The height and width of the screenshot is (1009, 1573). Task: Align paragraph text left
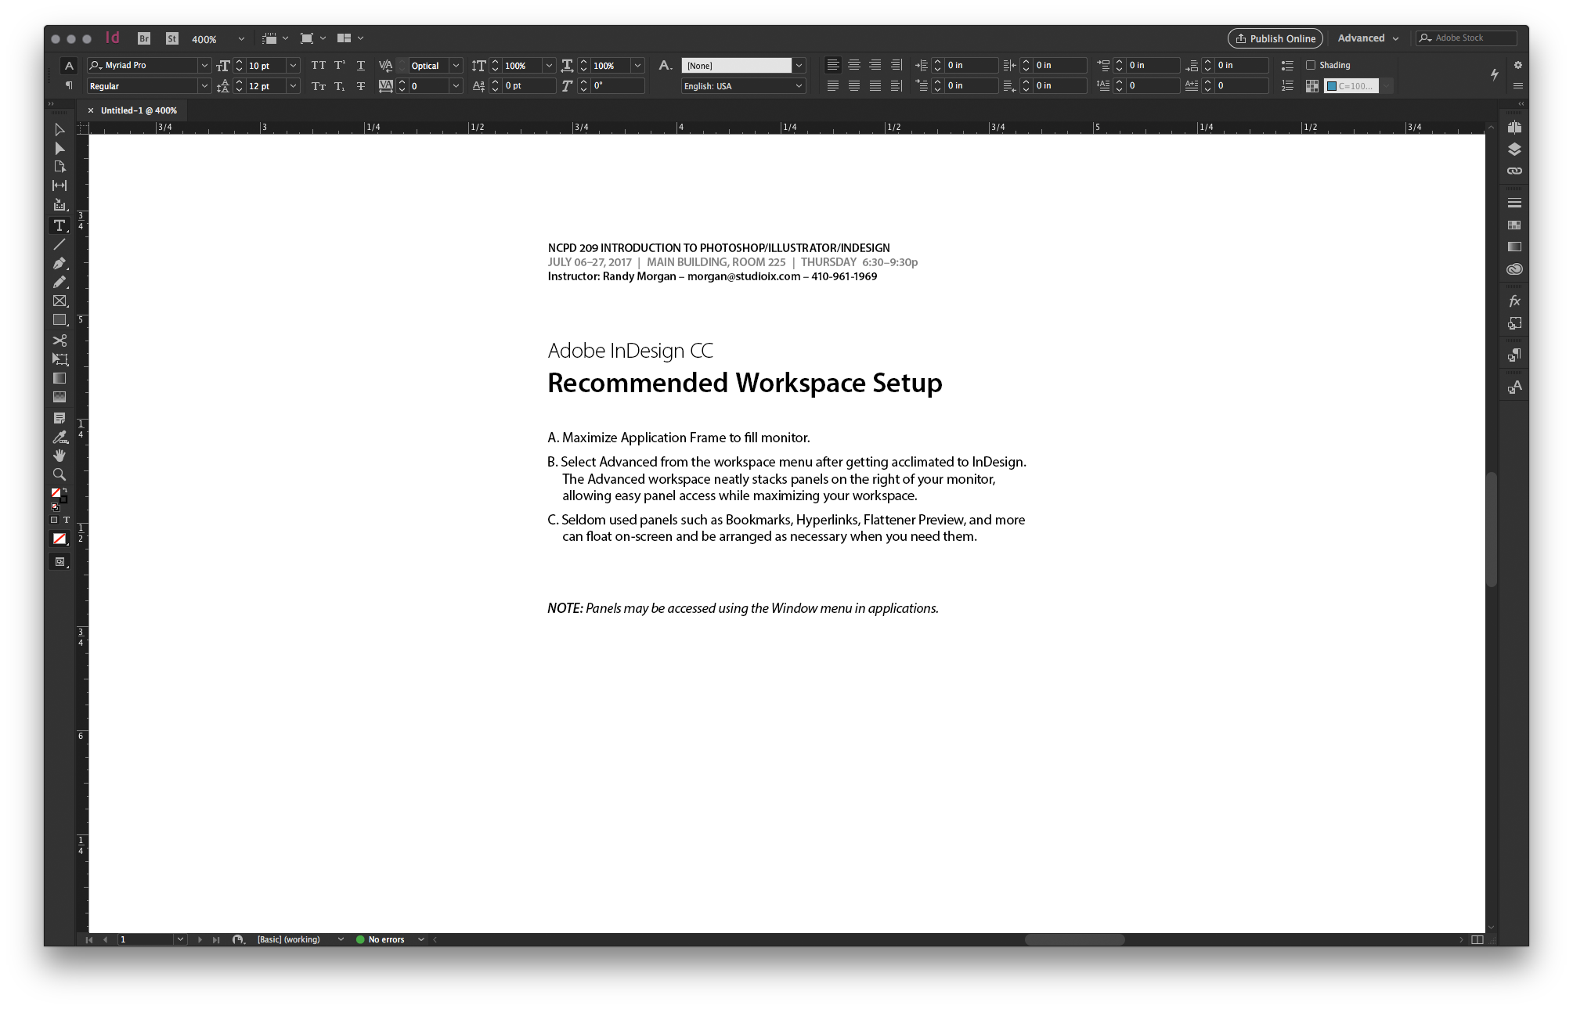click(833, 65)
